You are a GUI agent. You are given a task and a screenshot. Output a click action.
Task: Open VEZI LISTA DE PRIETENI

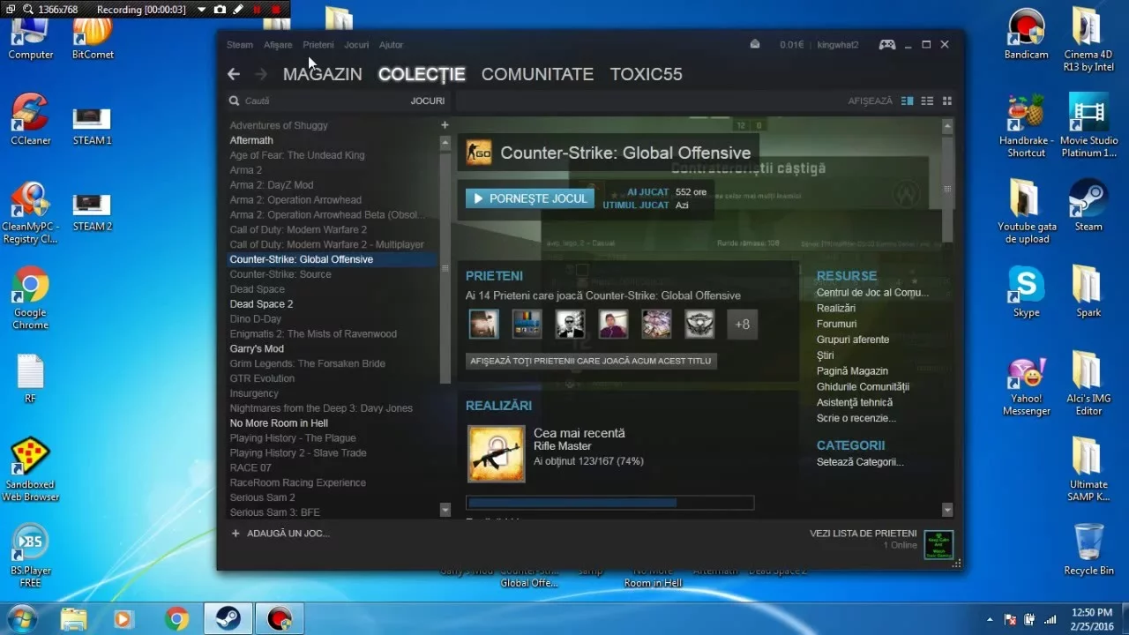pos(864,534)
